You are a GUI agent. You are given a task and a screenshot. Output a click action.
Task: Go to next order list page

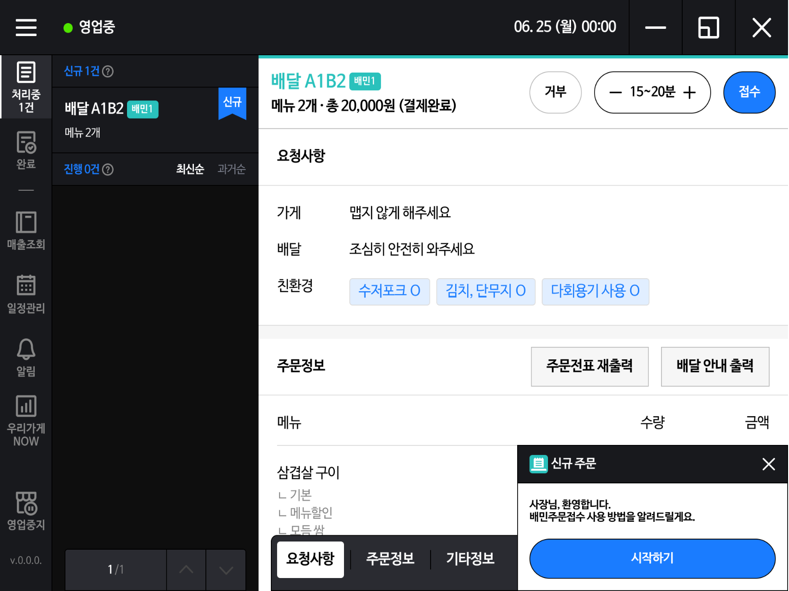226,570
